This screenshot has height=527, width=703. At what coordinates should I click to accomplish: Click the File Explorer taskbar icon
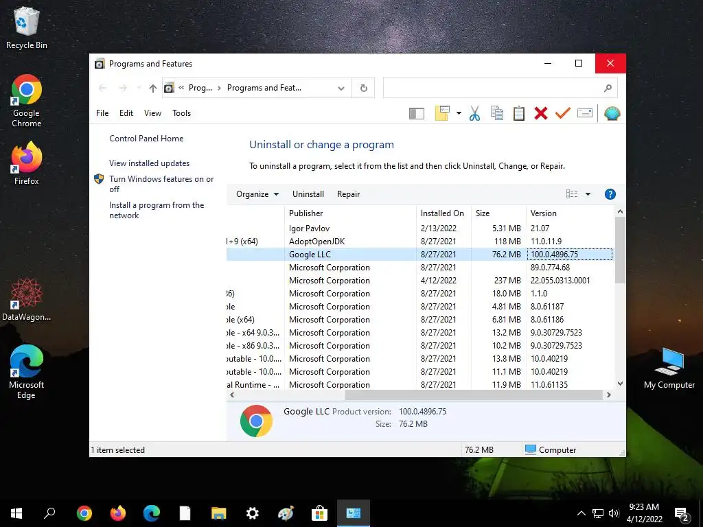pos(219,513)
